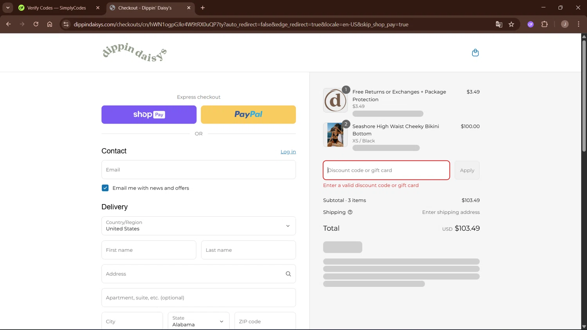Toggle Email me with news and offers
The width and height of the screenshot is (587, 330).
point(105,188)
